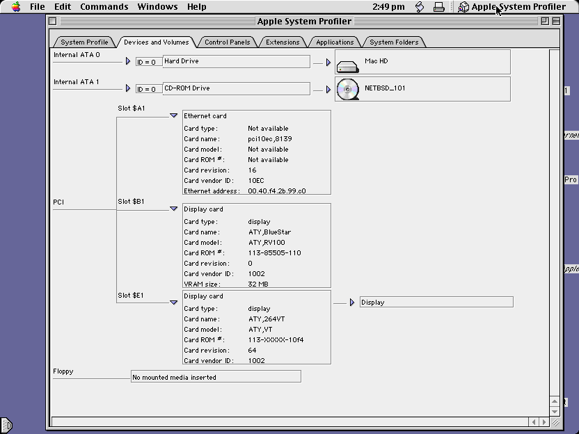The image size is (579, 434).
Task: Click the NETBSD_101 CD-ROM disc icon
Action: coord(347,89)
